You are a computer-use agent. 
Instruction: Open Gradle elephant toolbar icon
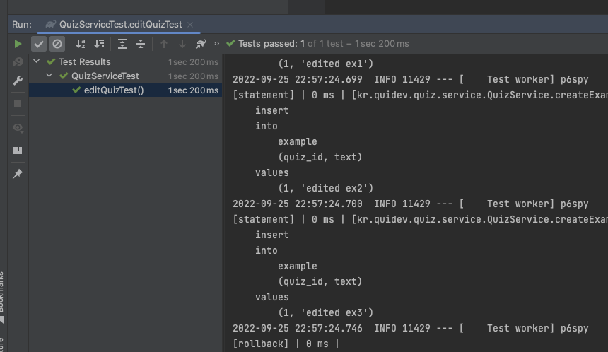(201, 44)
